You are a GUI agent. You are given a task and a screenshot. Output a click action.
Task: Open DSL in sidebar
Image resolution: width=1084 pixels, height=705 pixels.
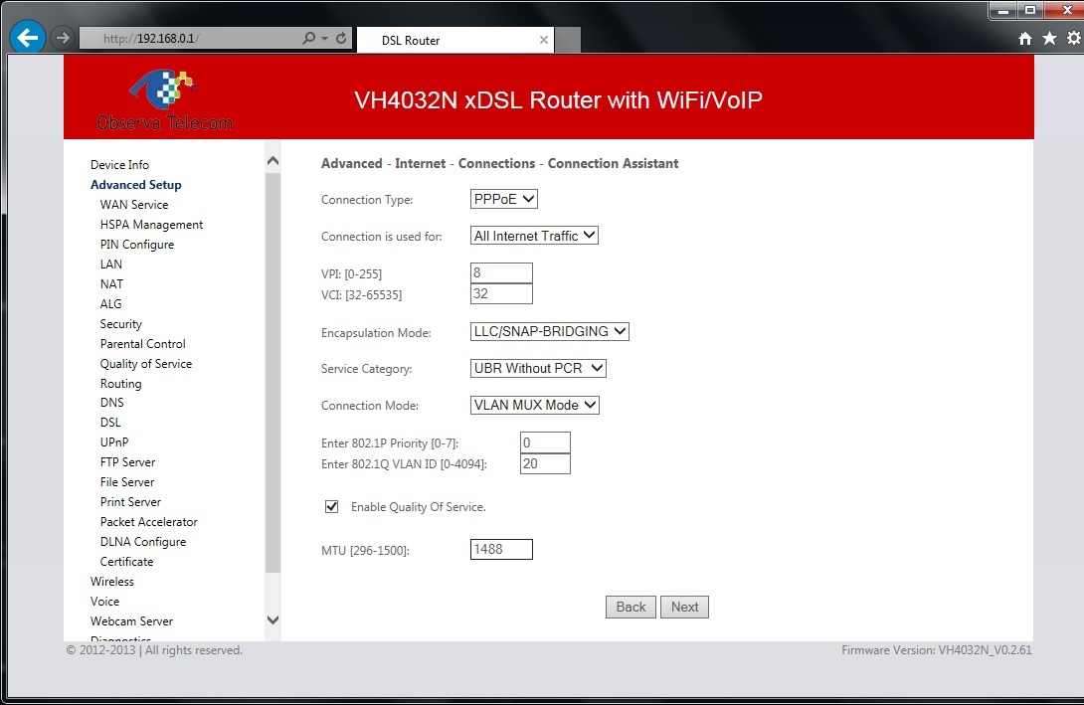tap(110, 423)
